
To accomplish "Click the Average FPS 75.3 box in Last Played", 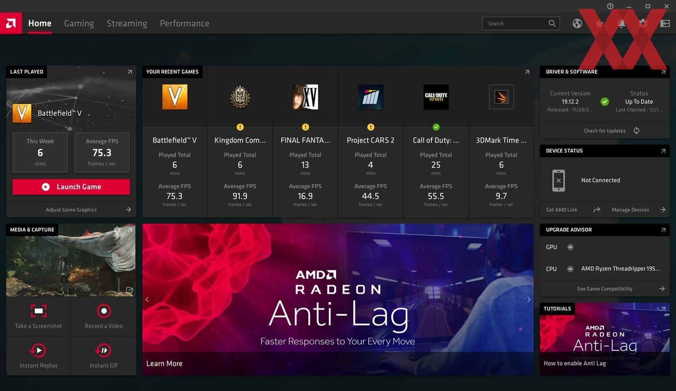I will [102, 152].
